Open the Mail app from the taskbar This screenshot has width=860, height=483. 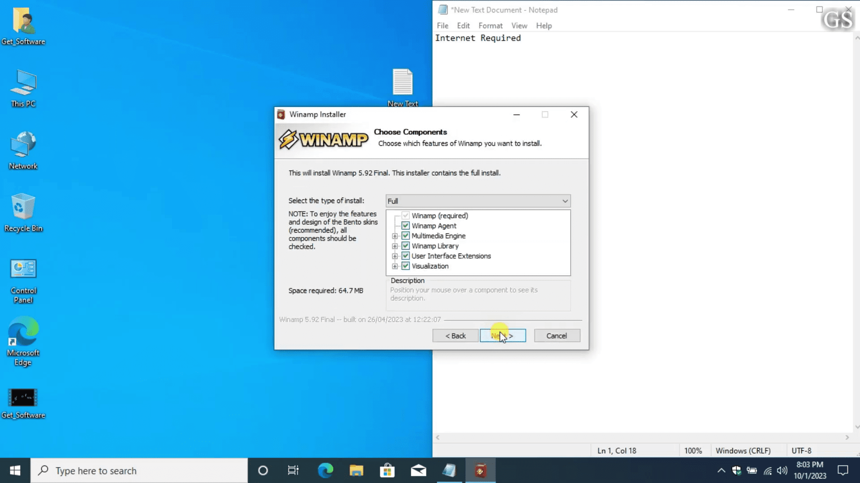tap(418, 470)
